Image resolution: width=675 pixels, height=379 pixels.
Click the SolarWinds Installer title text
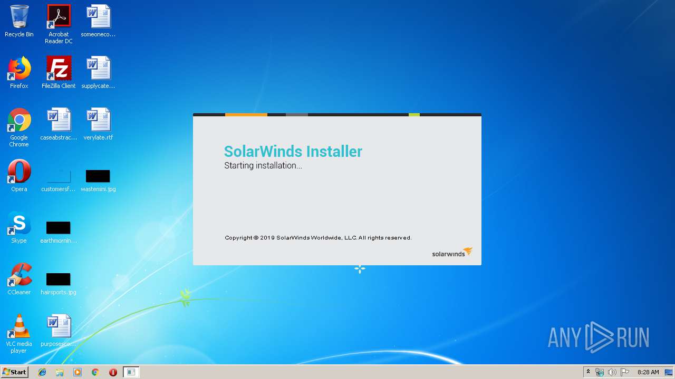pyautogui.click(x=293, y=152)
